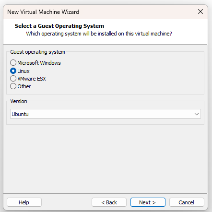
Task: Click the Next > button
Action: click(148, 202)
